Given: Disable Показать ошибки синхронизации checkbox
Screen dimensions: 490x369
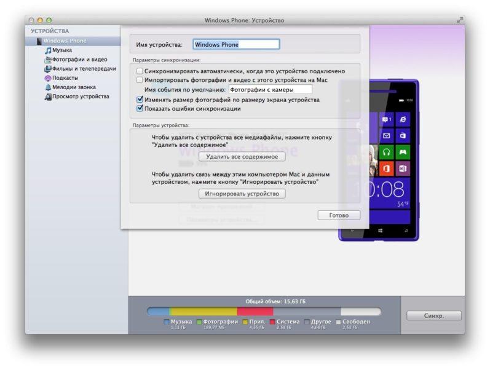Looking at the screenshot, I should point(140,108).
